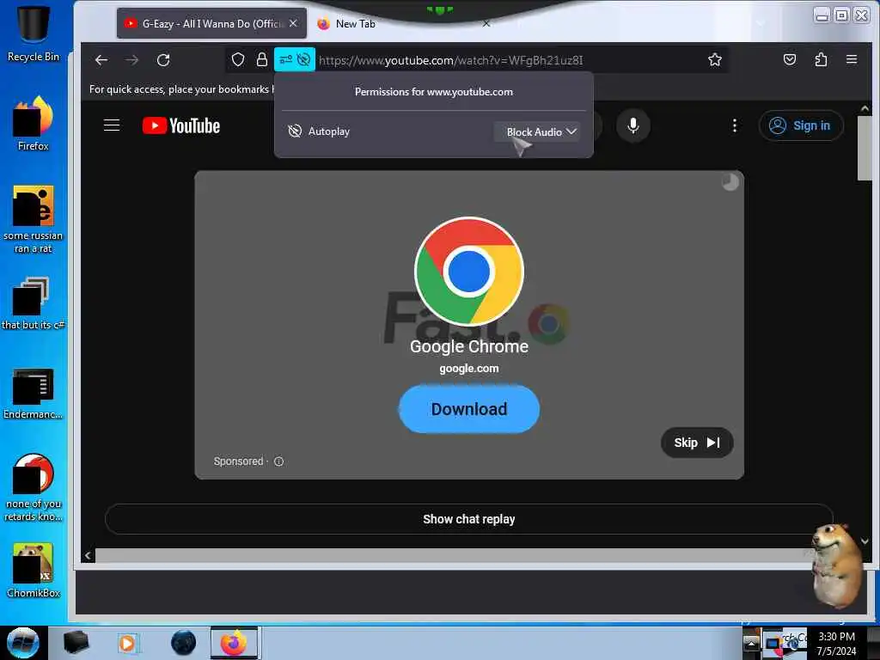Image resolution: width=880 pixels, height=660 pixels.
Task: Click the Google Chrome ad title
Action: click(469, 346)
